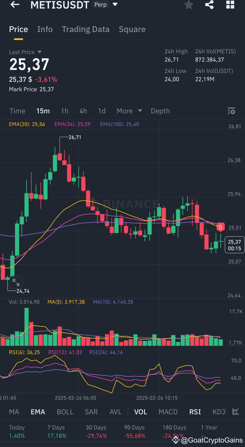
Task: Open the share options
Action: point(209,5)
